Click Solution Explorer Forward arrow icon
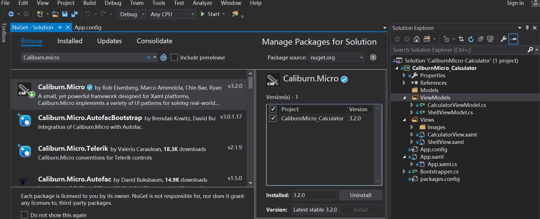 coord(407,39)
